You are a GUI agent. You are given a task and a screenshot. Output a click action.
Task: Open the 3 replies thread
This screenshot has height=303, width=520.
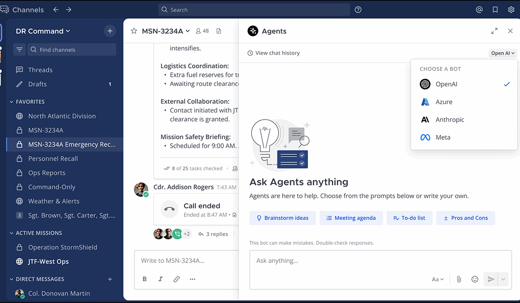coord(213,234)
